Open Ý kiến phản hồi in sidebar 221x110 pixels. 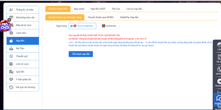pyautogui.click(x=23, y=79)
